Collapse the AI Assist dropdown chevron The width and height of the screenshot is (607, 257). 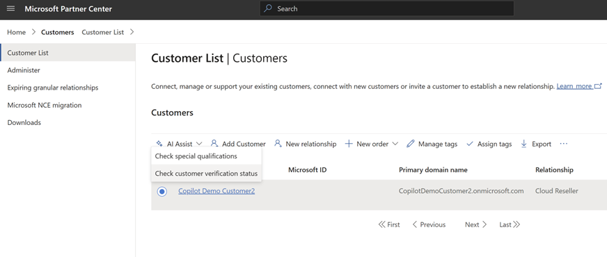(199, 144)
